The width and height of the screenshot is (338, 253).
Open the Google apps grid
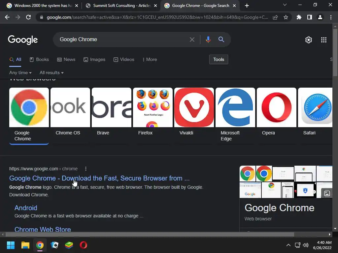pos(324,40)
